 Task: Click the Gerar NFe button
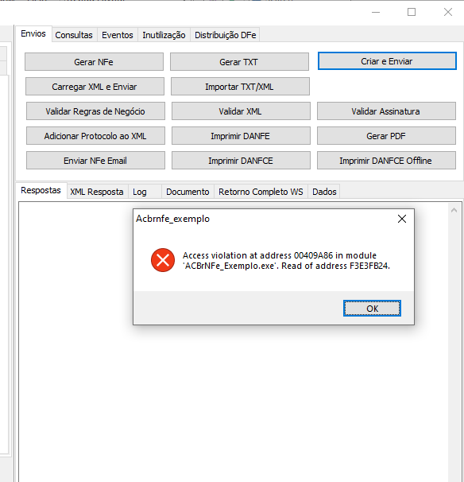(x=94, y=62)
